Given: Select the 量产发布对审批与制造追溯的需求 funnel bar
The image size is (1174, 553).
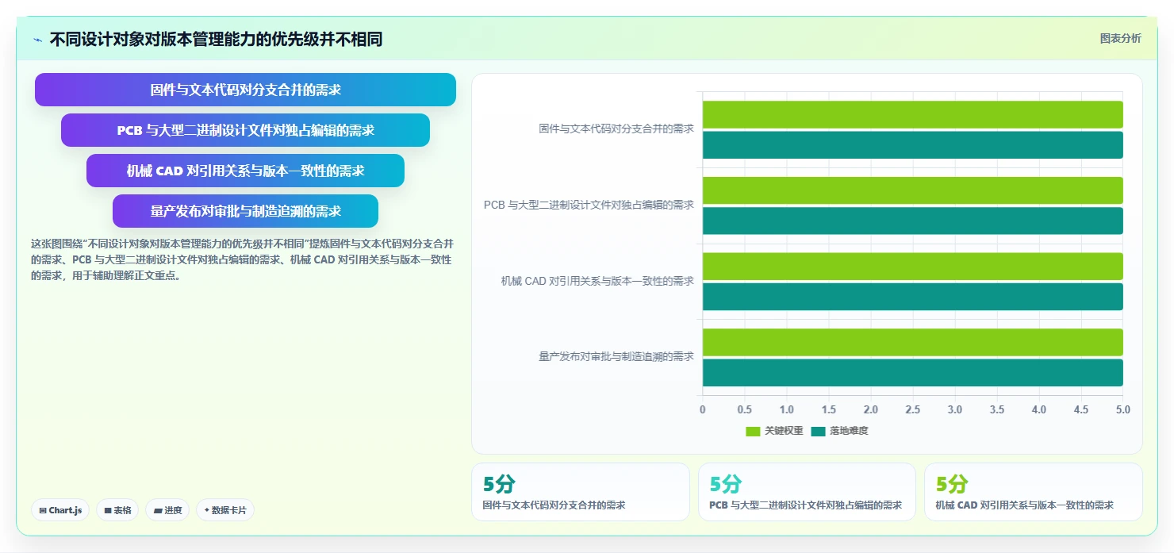Looking at the screenshot, I should tap(245, 211).
